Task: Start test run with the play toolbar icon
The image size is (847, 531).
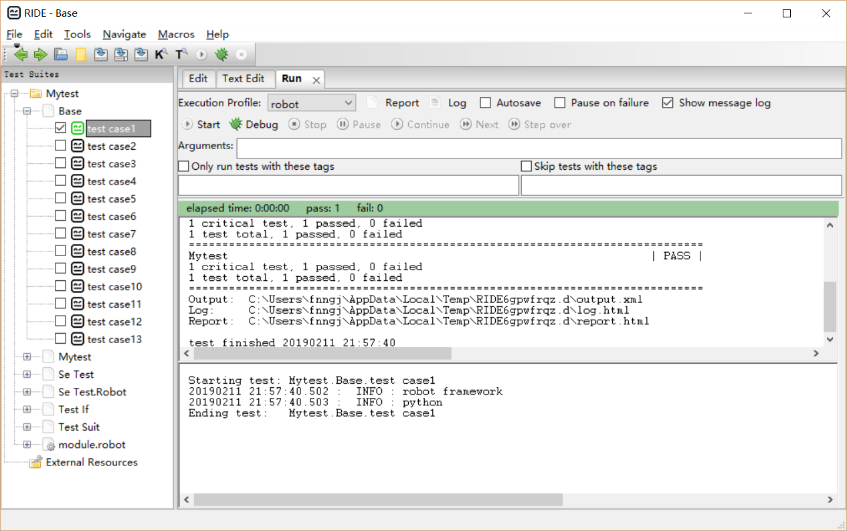Action: tap(201, 54)
